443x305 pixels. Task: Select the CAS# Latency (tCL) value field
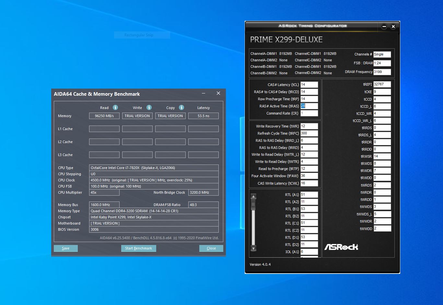pos(309,84)
